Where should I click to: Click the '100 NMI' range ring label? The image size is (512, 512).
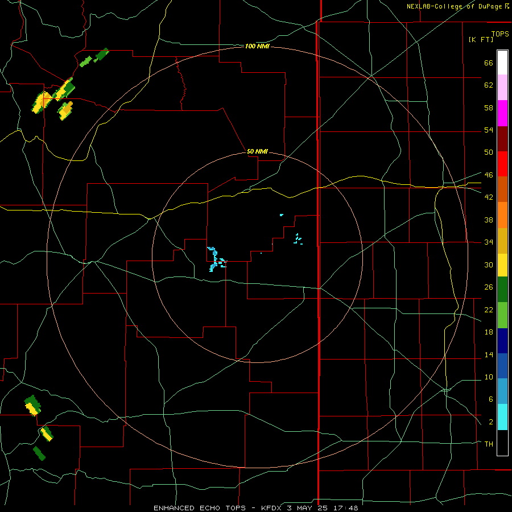(x=257, y=47)
